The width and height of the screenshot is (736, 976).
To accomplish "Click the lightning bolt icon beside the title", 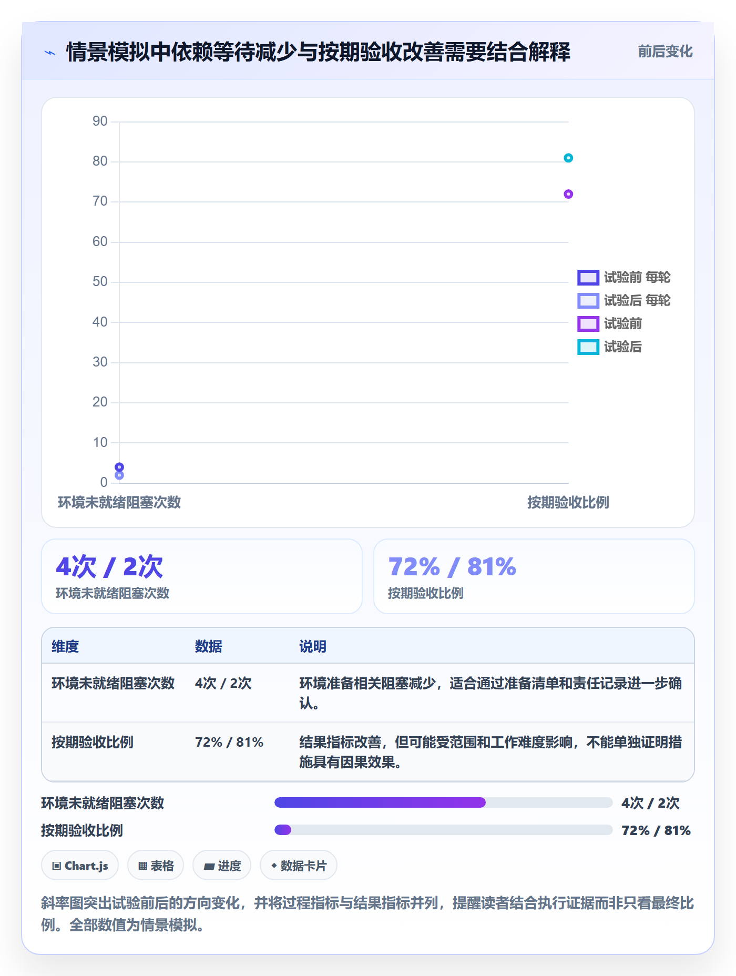I will (x=50, y=53).
